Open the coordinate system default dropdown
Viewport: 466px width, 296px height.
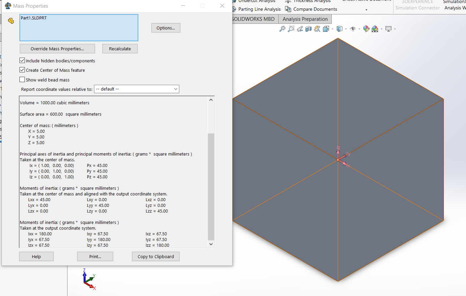pyautogui.click(x=137, y=89)
